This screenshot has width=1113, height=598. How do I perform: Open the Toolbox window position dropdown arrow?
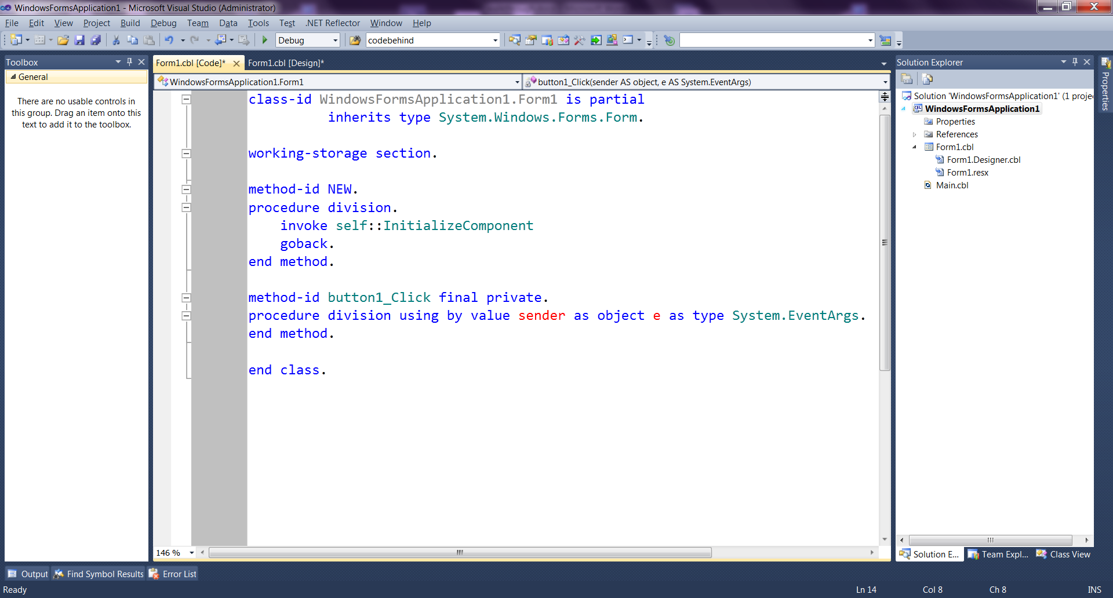118,61
